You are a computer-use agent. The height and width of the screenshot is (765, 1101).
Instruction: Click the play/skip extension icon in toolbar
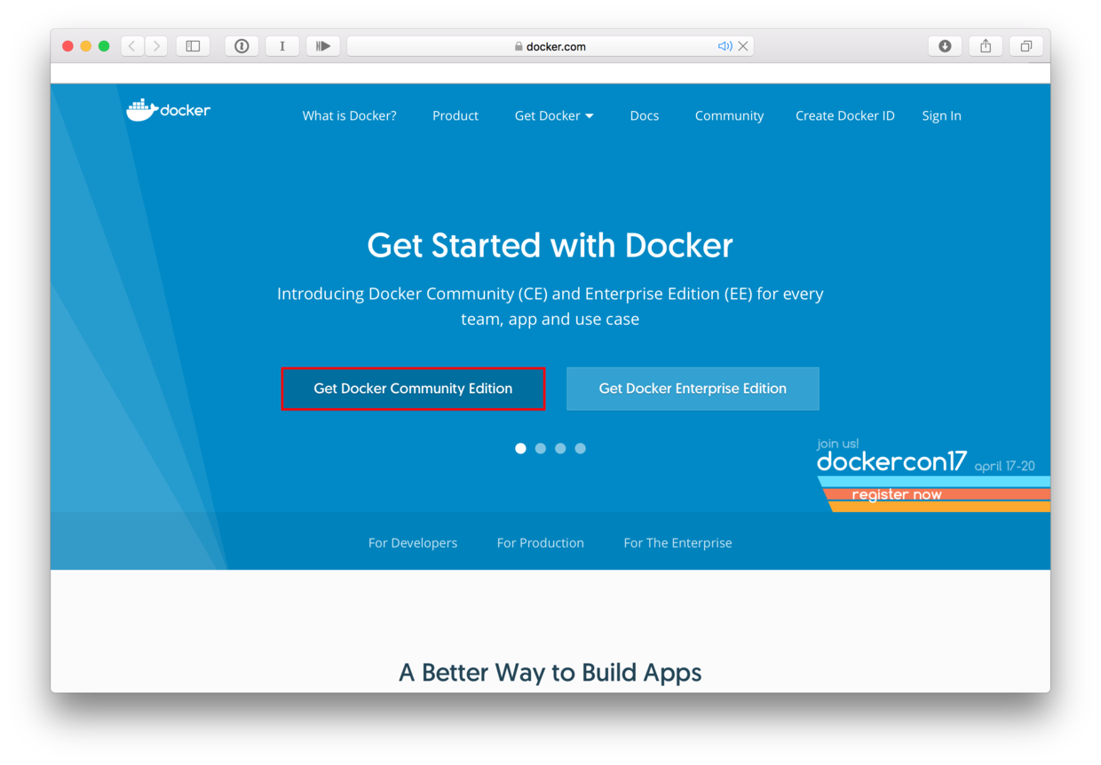(x=323, y=46)
